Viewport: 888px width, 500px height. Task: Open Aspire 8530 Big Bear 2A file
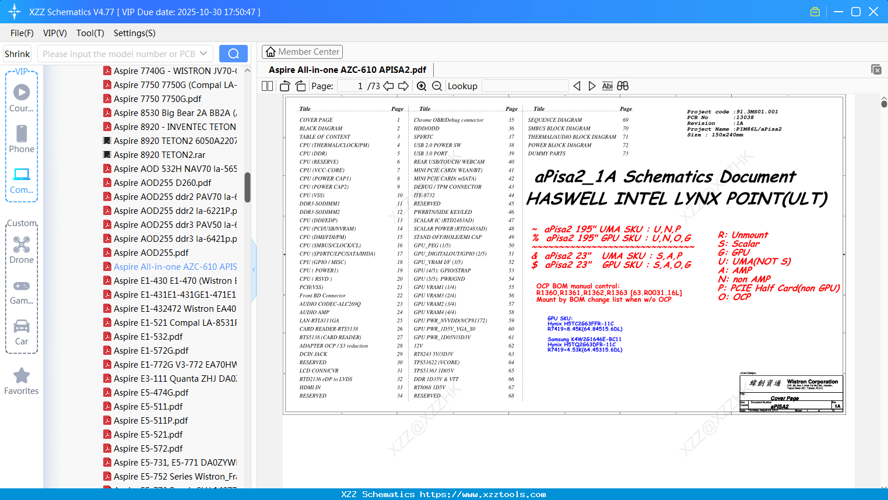tap(170, 112)
